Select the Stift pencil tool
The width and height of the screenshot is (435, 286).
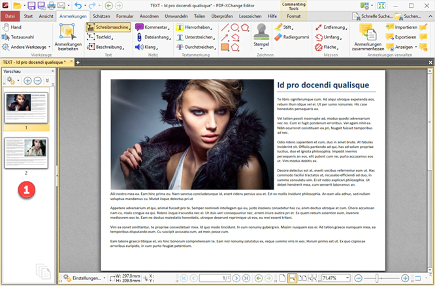coord(284,27)
